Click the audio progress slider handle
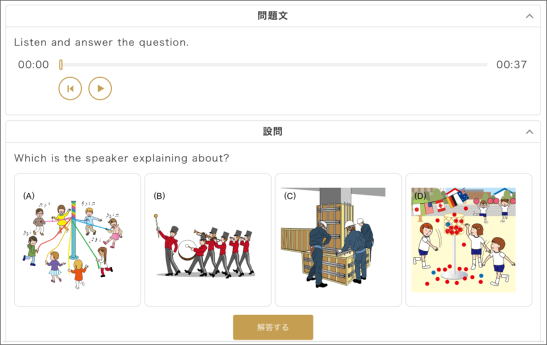Screen dimensions: 547x345 (60, 64)
